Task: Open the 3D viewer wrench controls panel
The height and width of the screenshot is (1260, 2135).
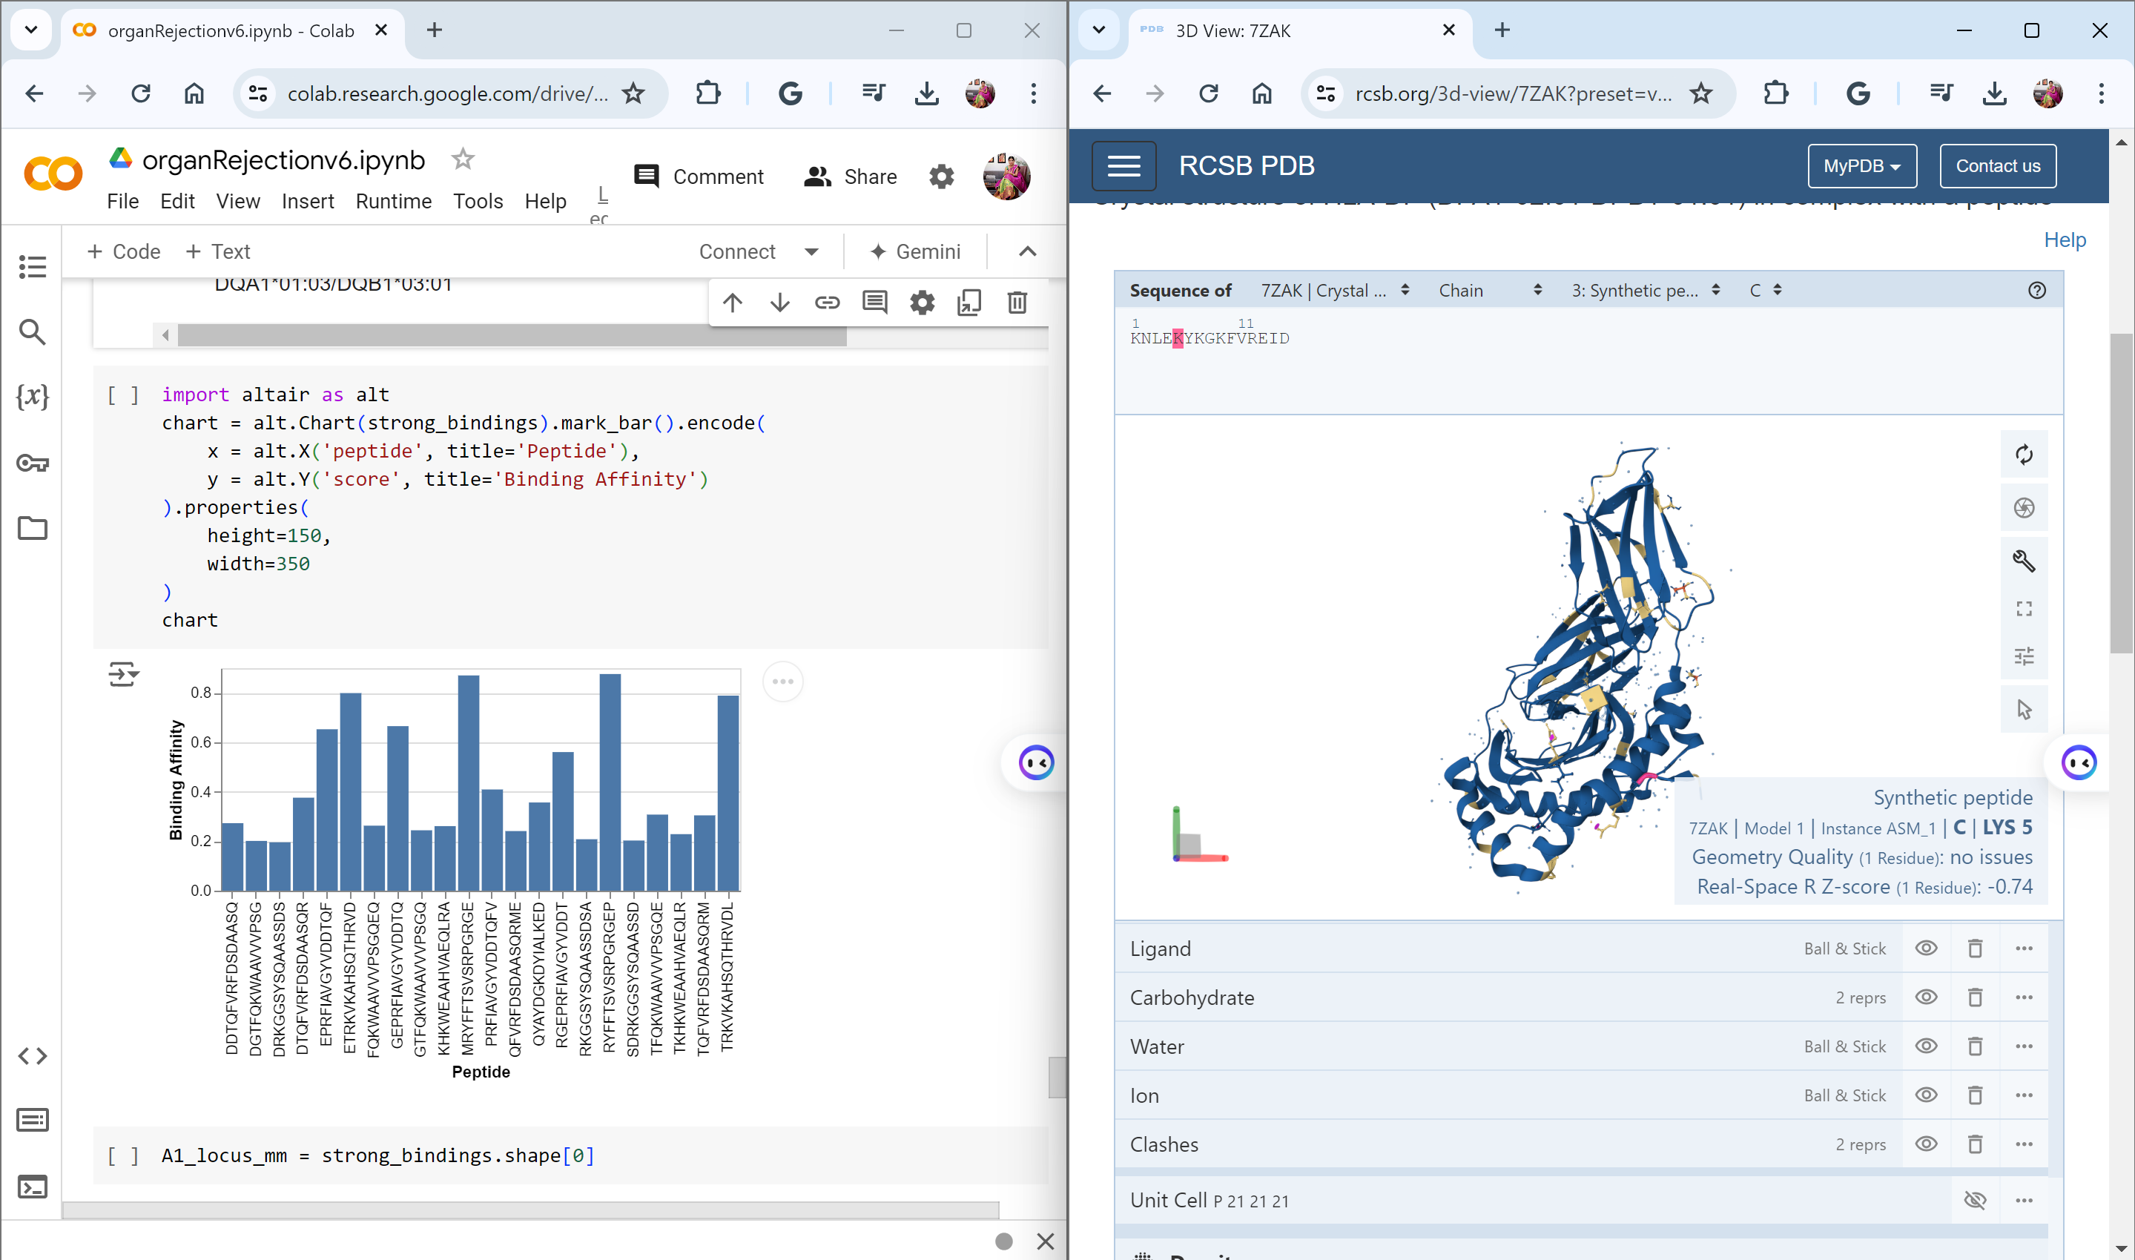Action: 2024,561
